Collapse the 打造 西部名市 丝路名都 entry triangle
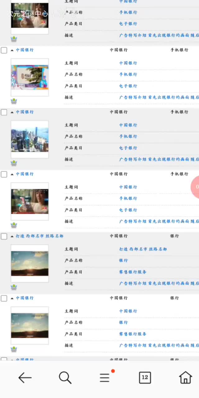 pos(12,236)
